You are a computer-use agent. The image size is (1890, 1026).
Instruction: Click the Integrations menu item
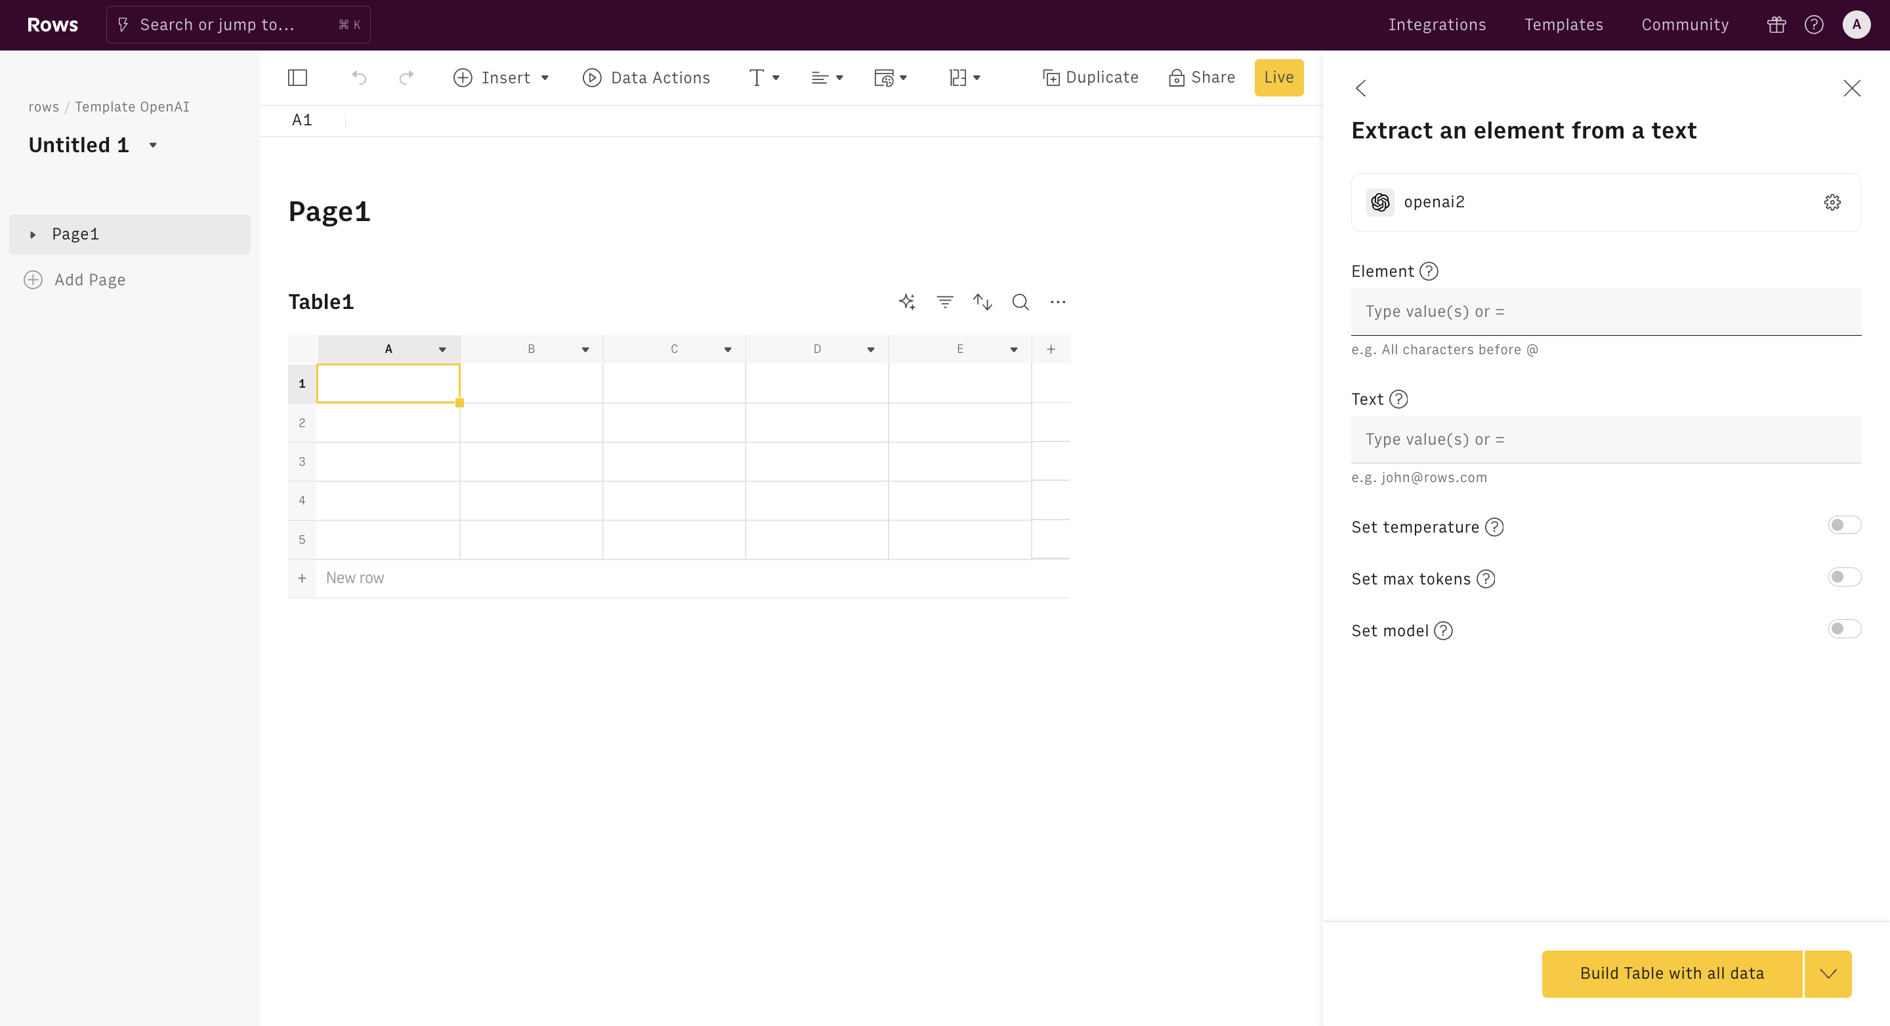[1437, 24]
